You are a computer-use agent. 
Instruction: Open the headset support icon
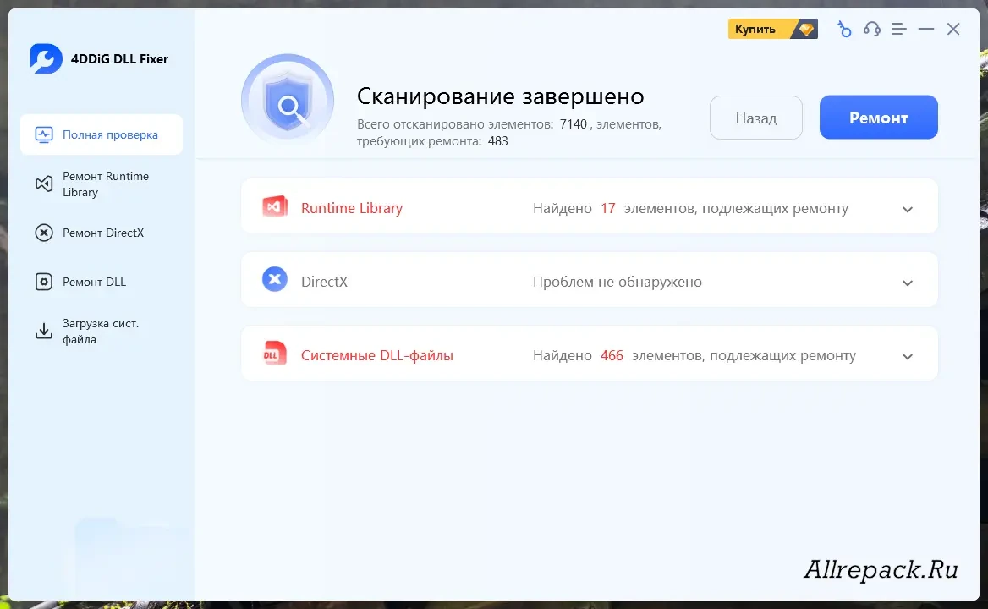[x=872, y=29]
